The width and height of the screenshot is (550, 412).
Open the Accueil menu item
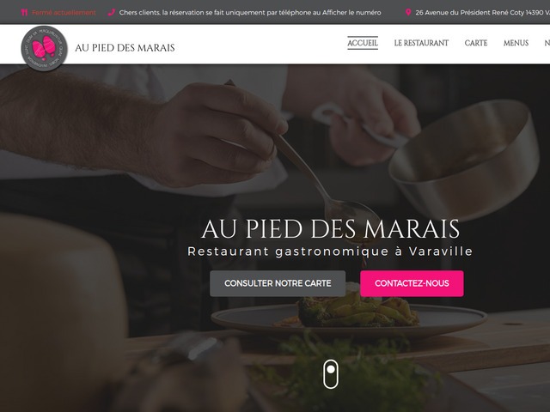[x=363, y=43]
